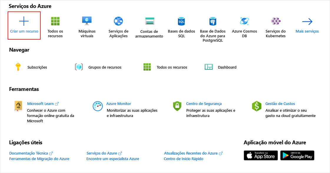
Task: Click the Bases de dados SQL icon
Action: click(x=181, y=21)
